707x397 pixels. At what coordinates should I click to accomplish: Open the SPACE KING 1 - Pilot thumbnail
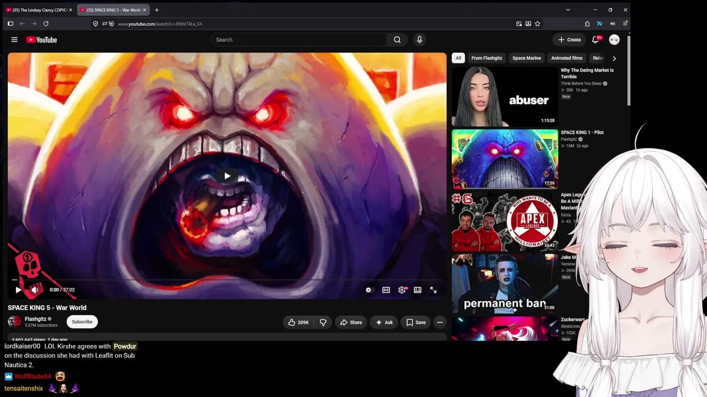pyautogui.click(x=505, y=159)
